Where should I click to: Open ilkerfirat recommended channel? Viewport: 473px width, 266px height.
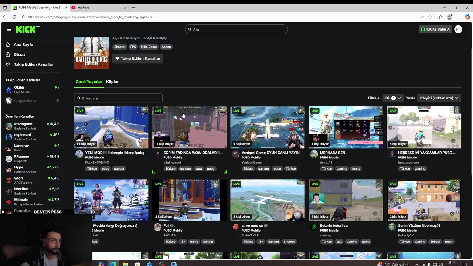click(33, 191)
